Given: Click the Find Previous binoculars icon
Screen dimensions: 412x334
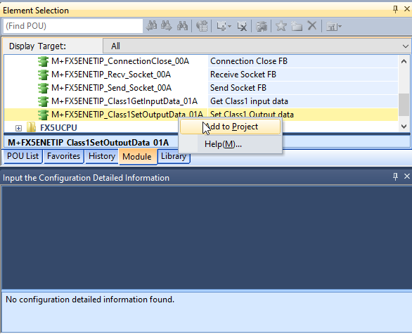Looking at the screenshot, I should click(x=152, y=26).
